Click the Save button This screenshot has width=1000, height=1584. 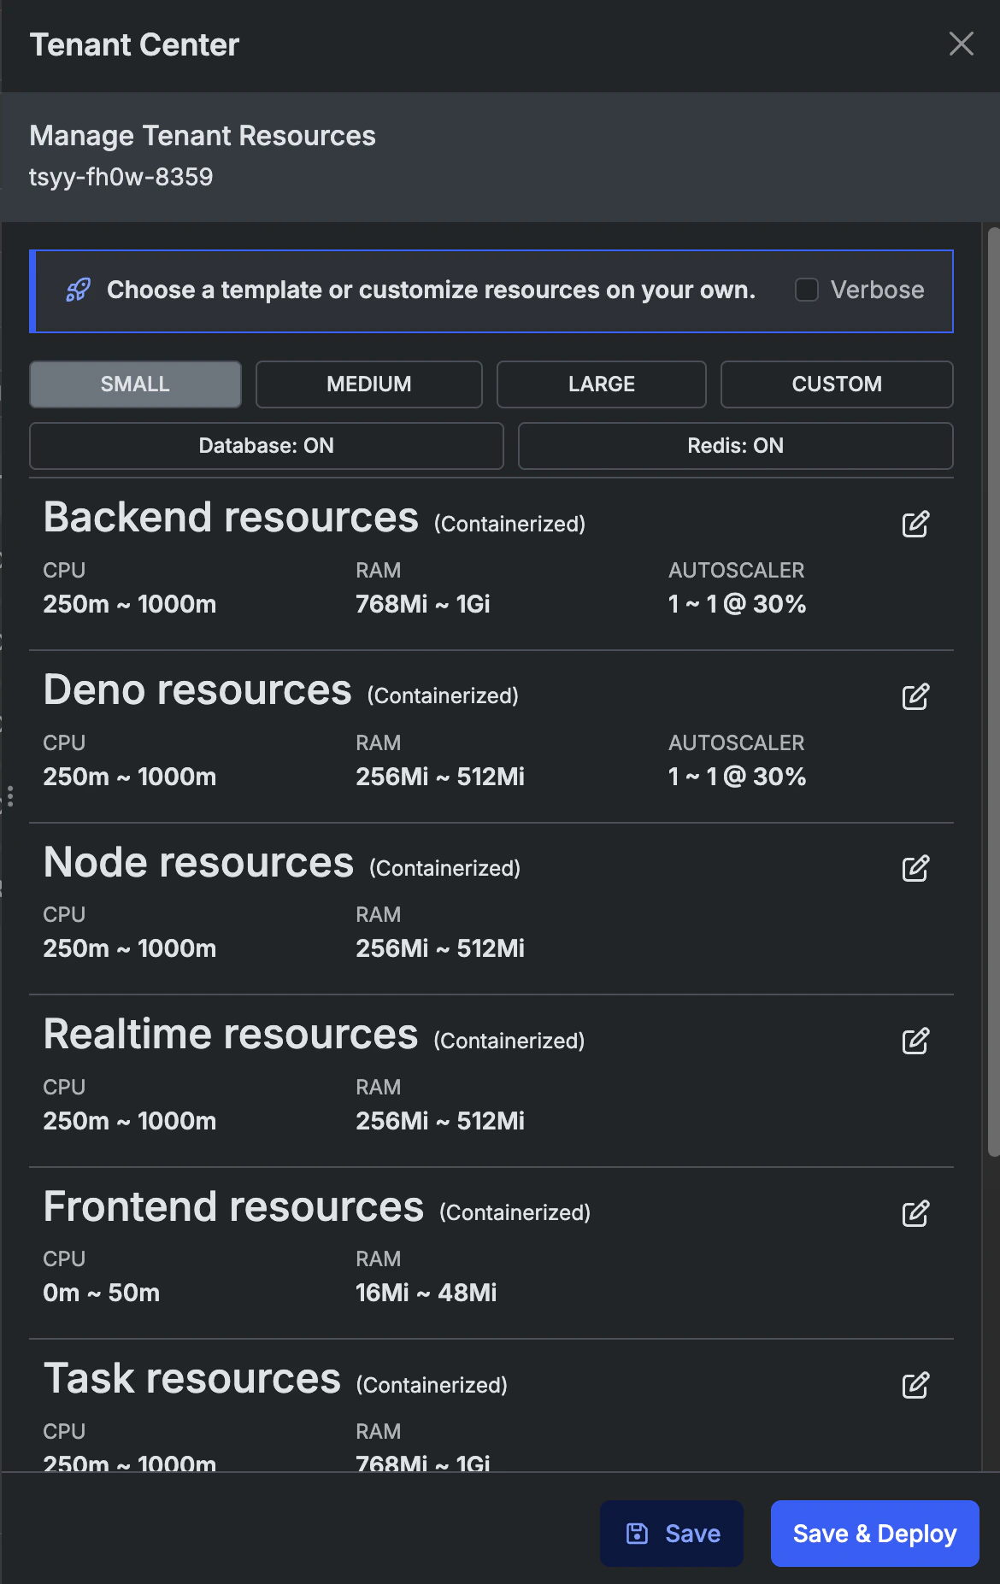[672, 1534]
